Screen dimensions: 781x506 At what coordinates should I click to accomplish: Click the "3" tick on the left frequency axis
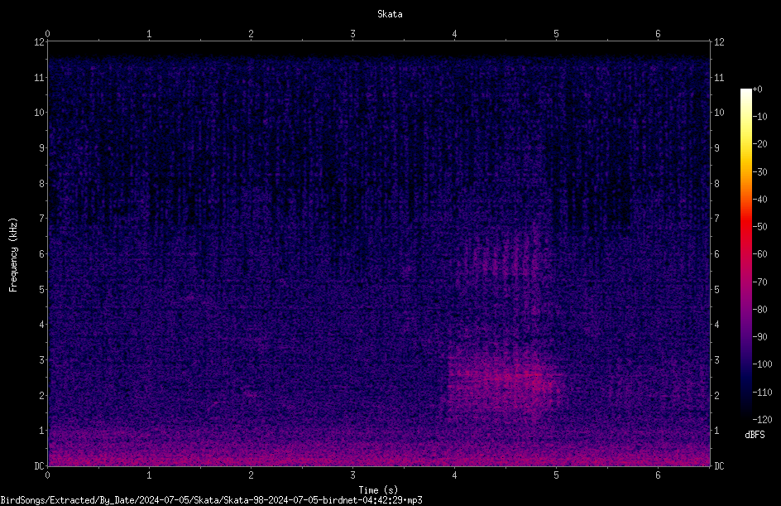pyautogui.click(x=41, y=360)
